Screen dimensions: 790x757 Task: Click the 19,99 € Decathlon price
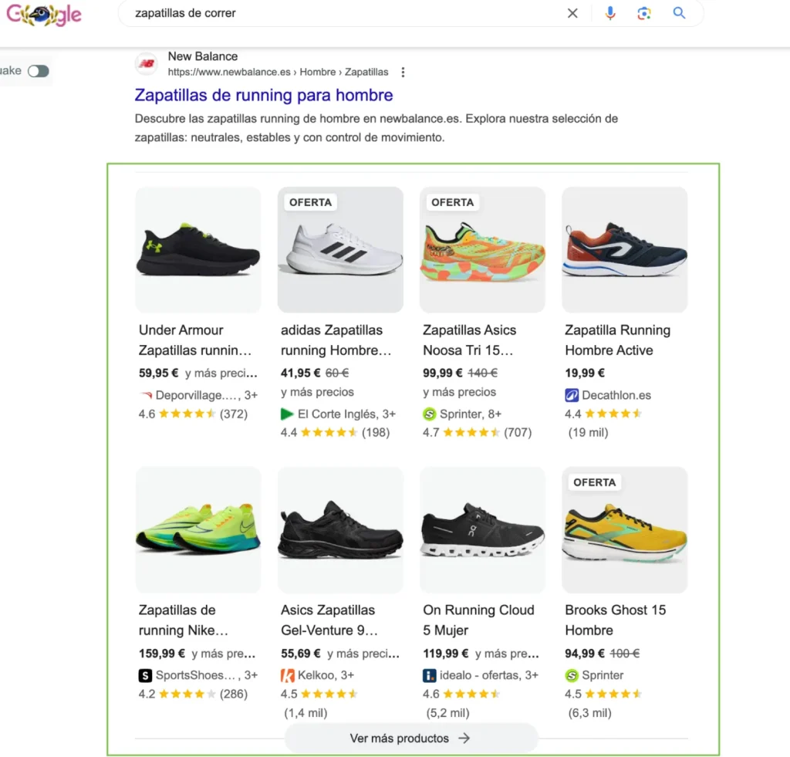coord(585,373)
